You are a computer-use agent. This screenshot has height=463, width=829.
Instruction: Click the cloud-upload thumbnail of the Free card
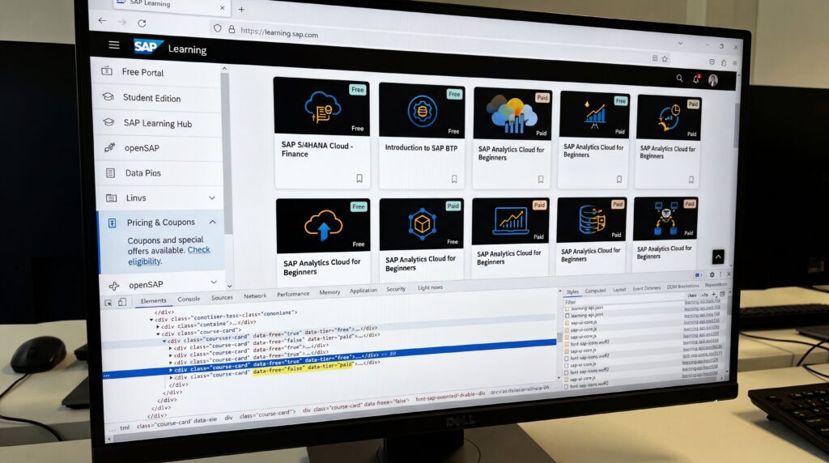(x=323, y=226)
